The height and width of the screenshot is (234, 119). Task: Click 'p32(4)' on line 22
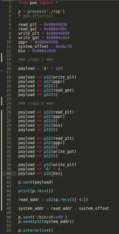51,95
